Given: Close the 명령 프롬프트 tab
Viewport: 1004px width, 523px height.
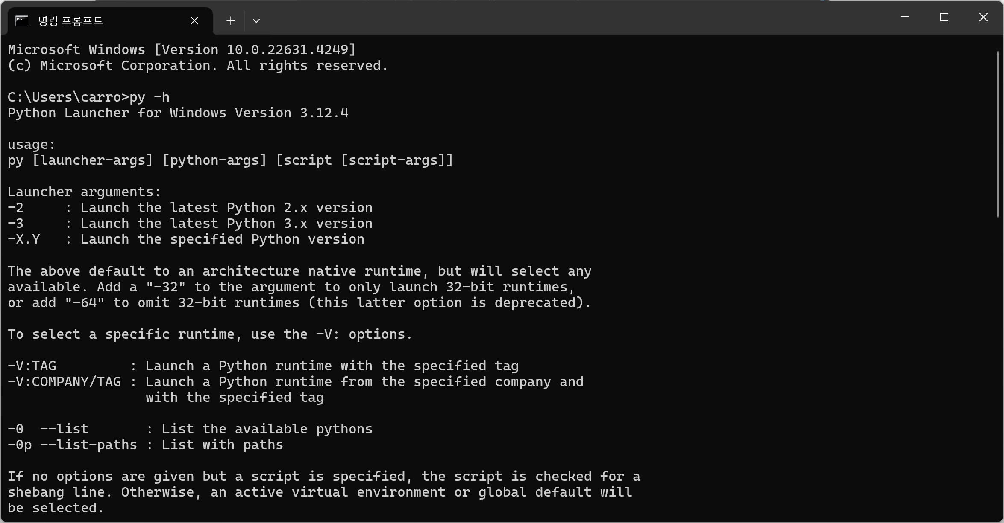Looking at the screenshot, I should click(x=194, y=20).
